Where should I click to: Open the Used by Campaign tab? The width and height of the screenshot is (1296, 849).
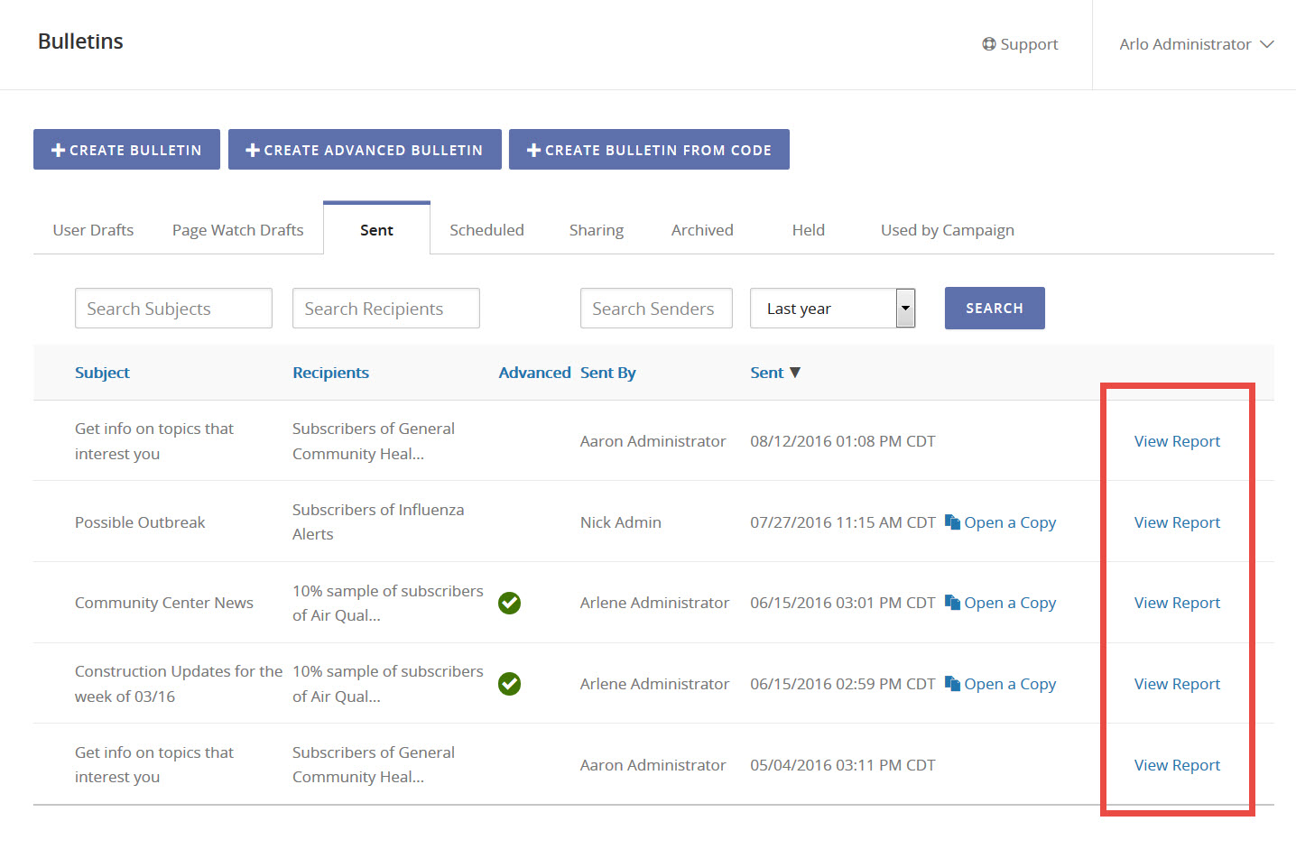click(x=947, y=229)
